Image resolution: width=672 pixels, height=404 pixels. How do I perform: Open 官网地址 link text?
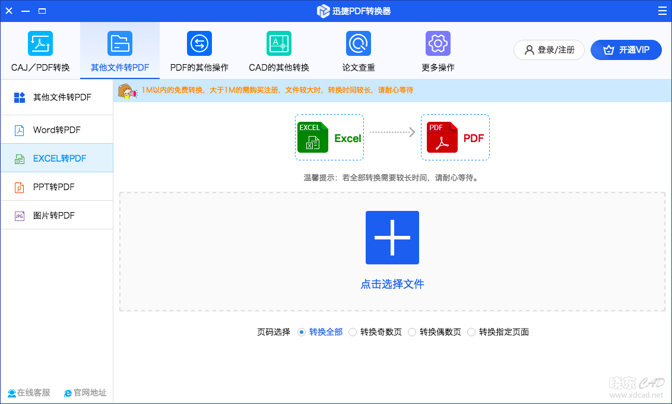pyautogui.click(x=90, y=393)
